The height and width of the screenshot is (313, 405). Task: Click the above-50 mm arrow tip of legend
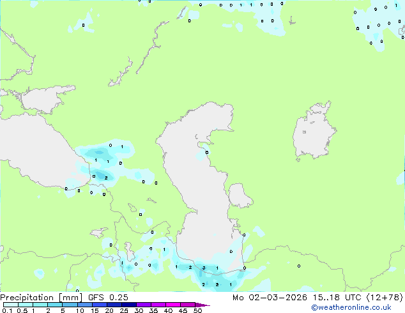[202, 305]
